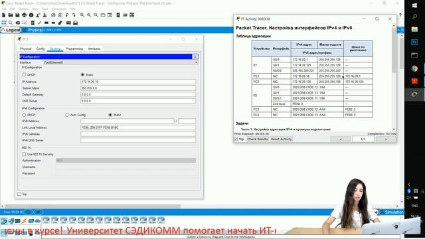Open Chrome from the taskbar
Viewport: 425px width, 239px height.
coord(414,68)
